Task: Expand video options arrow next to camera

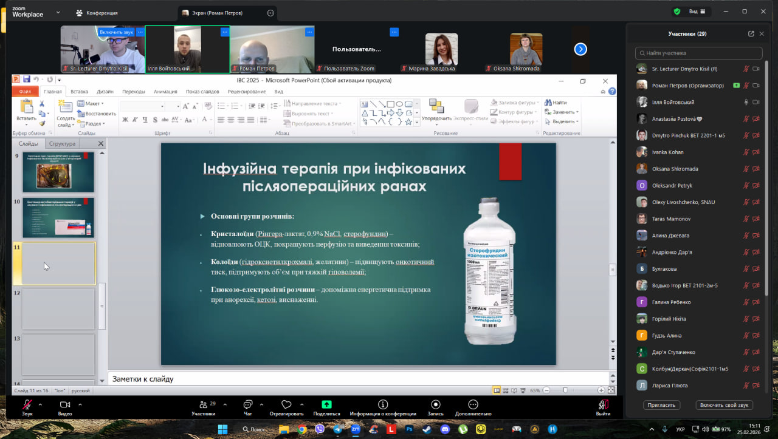Action: (x=80, y=404)
